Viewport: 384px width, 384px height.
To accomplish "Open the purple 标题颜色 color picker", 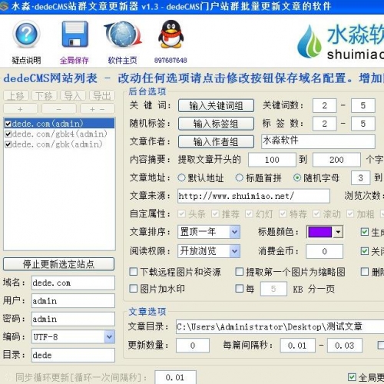I will 325,232.
